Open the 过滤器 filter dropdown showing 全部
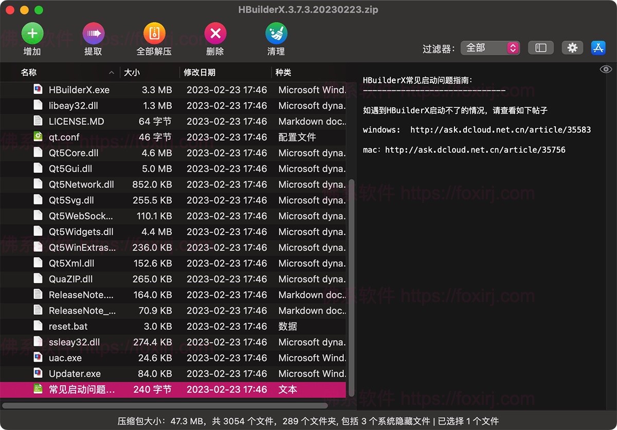This screenshot has width=617, height=430. click(489, 48)
